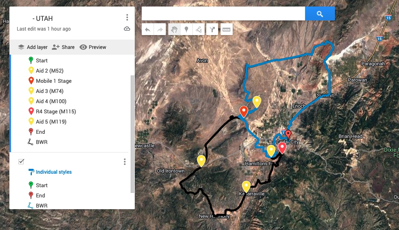Click the Share button
The width and height of the screenshot is (399, 230).
tap(63, 47)
